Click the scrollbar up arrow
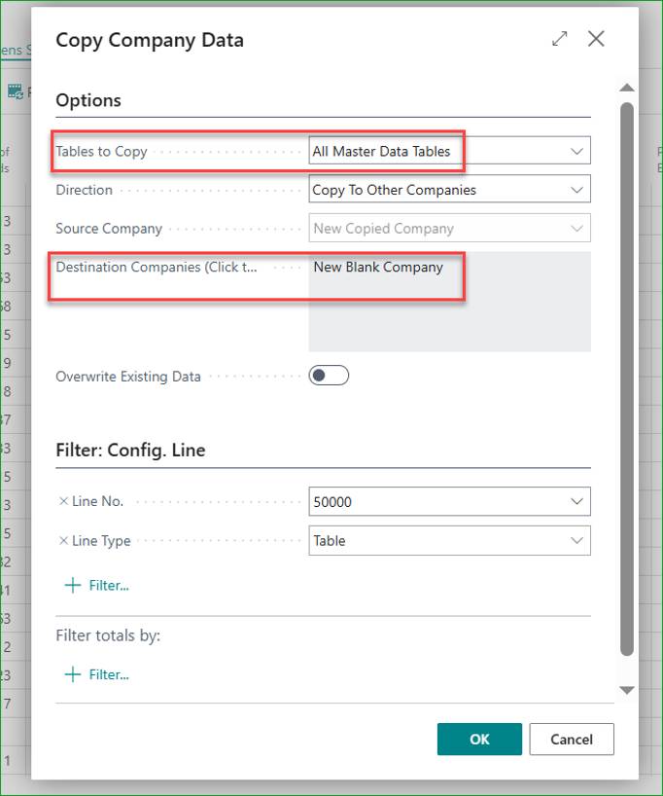The width and height of the screenshot is (663, 796). tap(627, 88)
